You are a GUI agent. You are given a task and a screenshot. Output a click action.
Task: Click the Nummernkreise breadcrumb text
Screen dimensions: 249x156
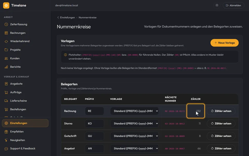(87, 17)
